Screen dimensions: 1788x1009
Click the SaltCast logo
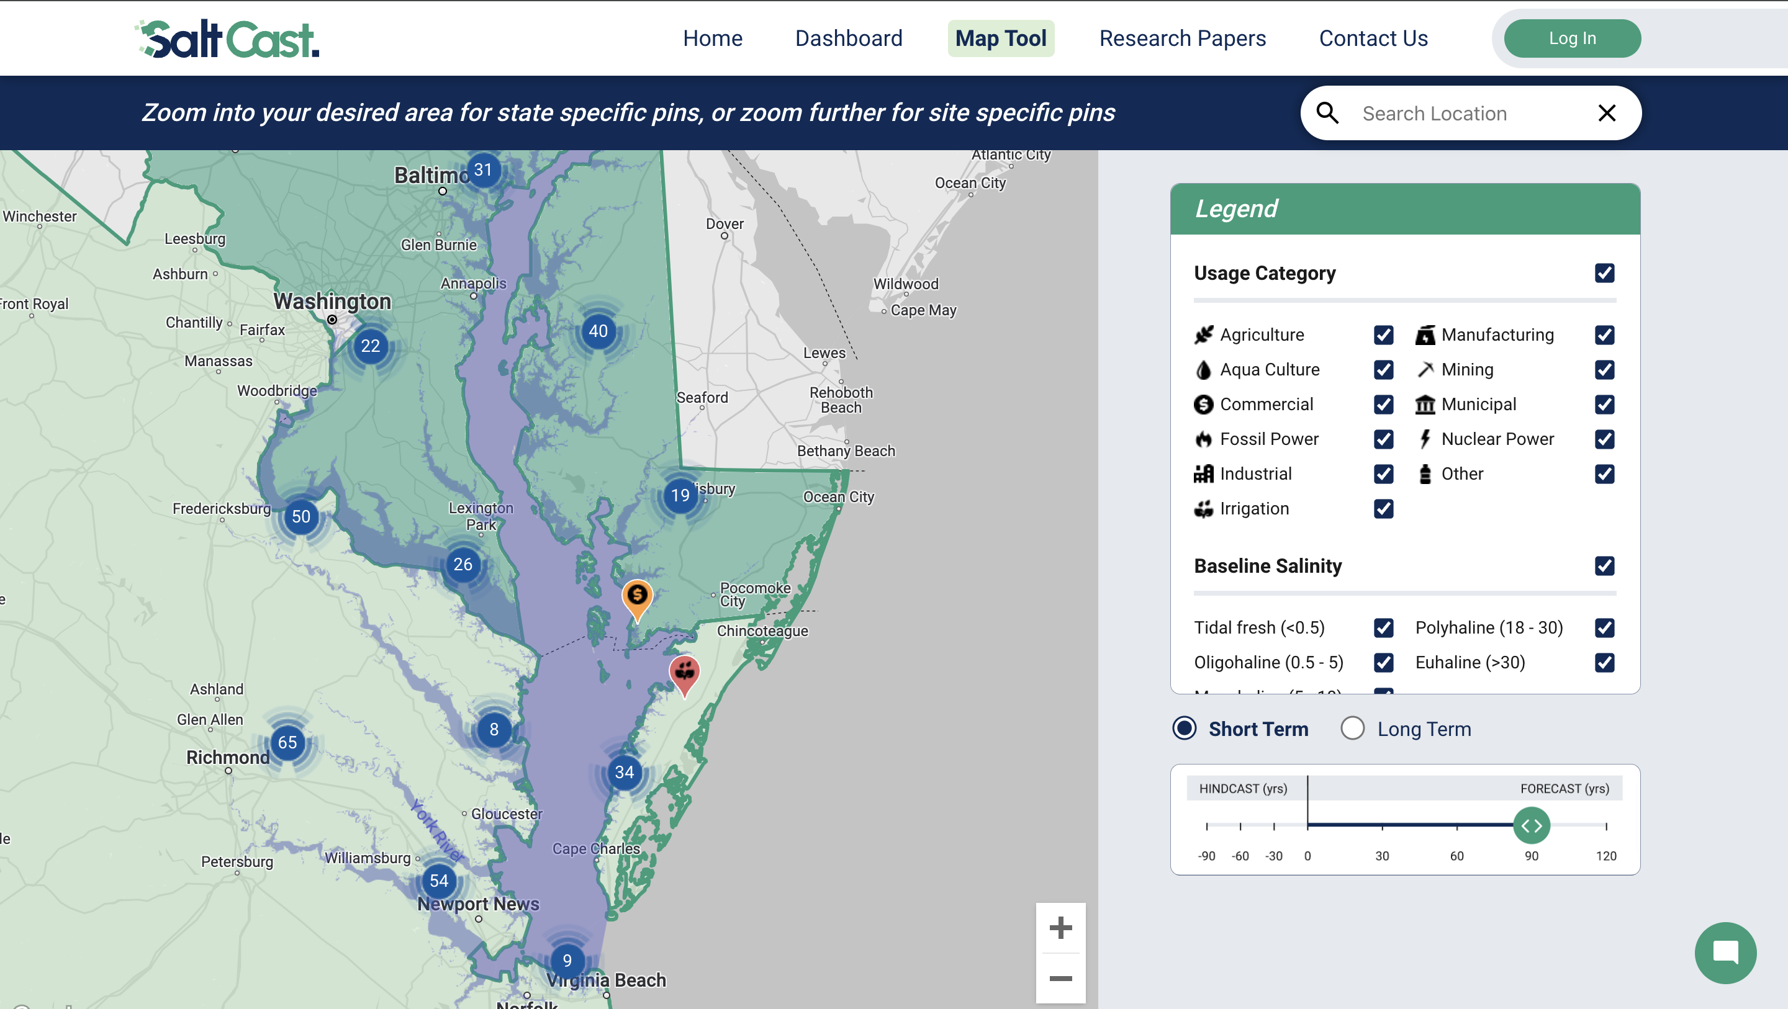pyautogui.click(x=228, y=38)
